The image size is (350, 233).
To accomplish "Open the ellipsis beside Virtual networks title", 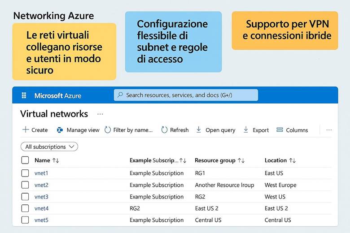I will (100, 114).
